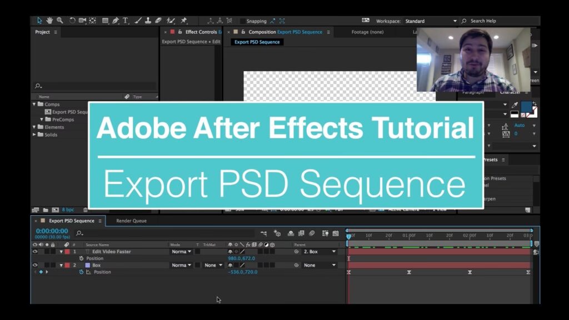Switch to the Render Queue tab
This screenshot has height=320, width=569.
131,221
